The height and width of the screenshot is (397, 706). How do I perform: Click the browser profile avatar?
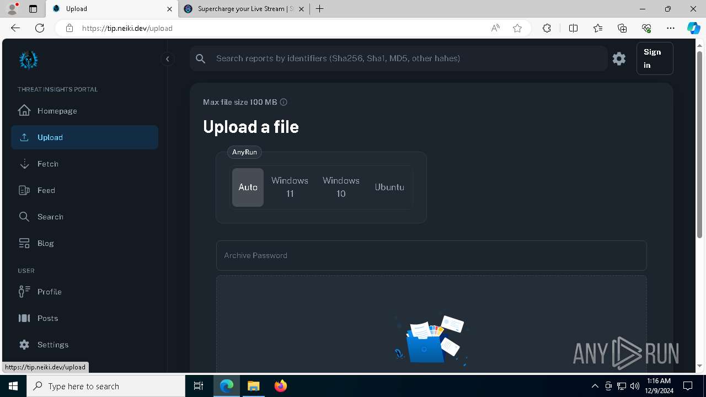click(12, 9)
